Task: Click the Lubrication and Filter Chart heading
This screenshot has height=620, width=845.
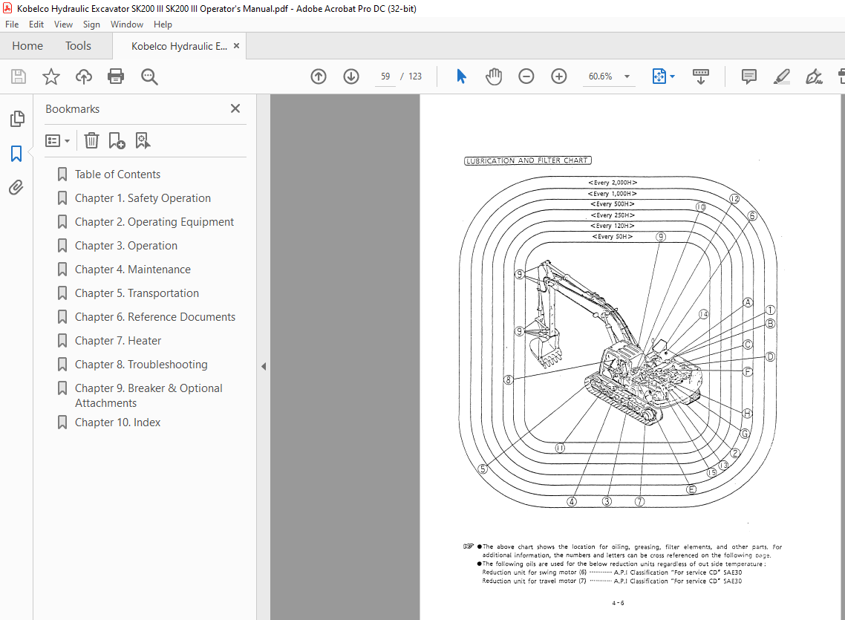Action: point(528,160)
